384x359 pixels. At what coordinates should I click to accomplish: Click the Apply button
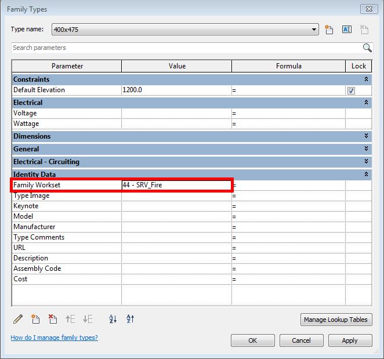pyautogui.click(x=350, y=340)
